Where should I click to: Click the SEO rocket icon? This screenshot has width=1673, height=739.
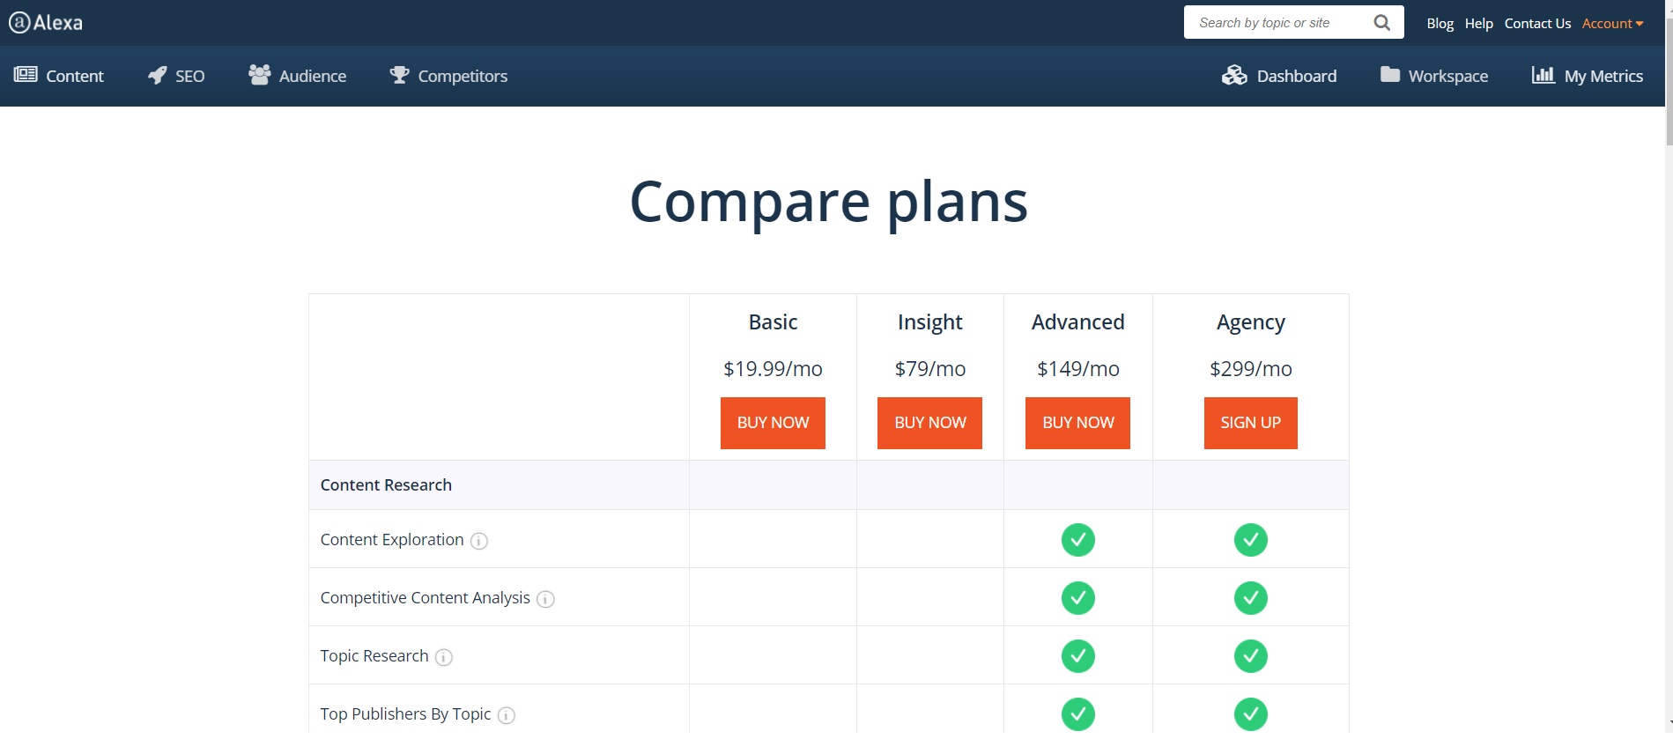tap(158, 75)
